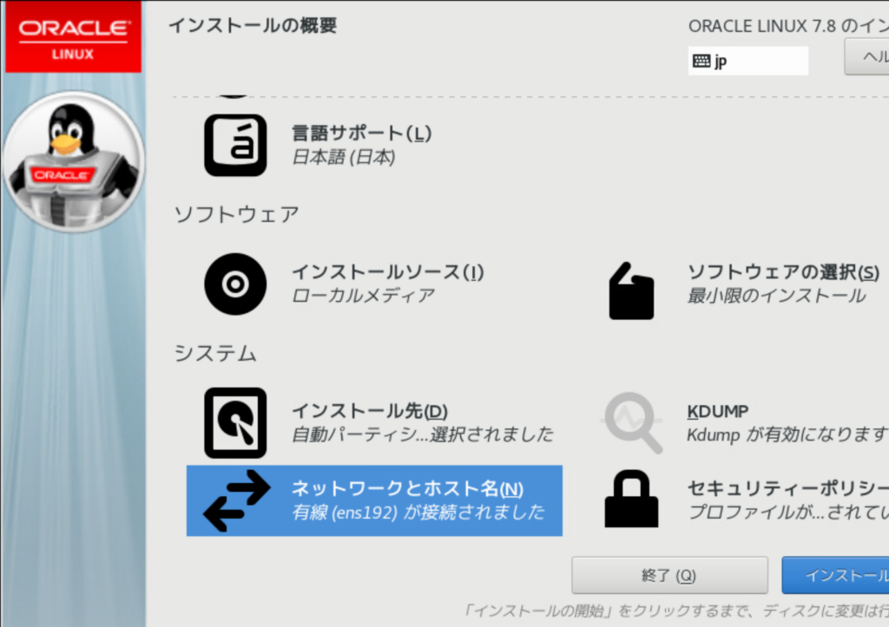
Task: Click ローカルメディア status text
Action: (x=364, y=296)
